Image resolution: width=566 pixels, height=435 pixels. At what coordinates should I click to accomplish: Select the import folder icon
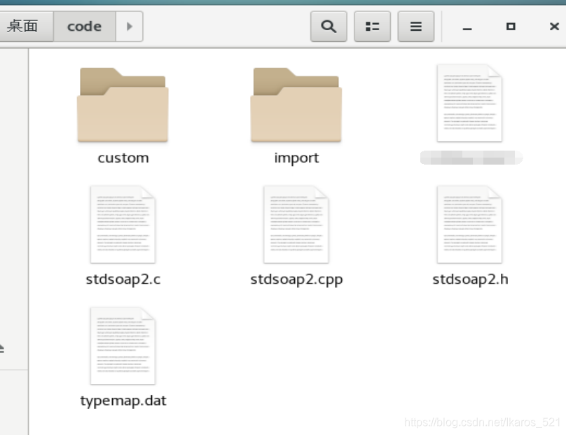click(x=296, y=104)
